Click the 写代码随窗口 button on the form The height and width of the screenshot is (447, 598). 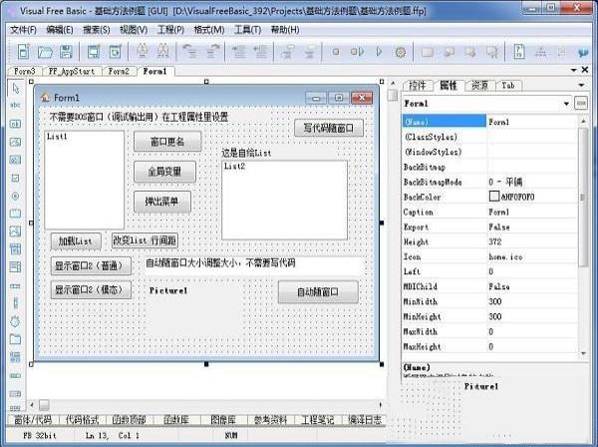pos(329,128)
